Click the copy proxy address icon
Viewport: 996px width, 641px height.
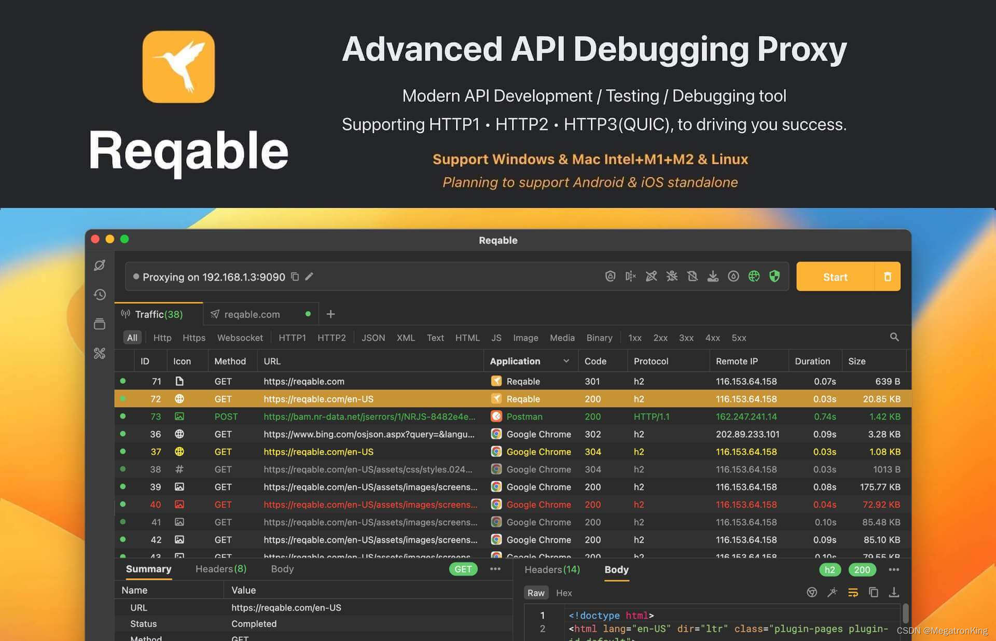[x=295, y=276]
